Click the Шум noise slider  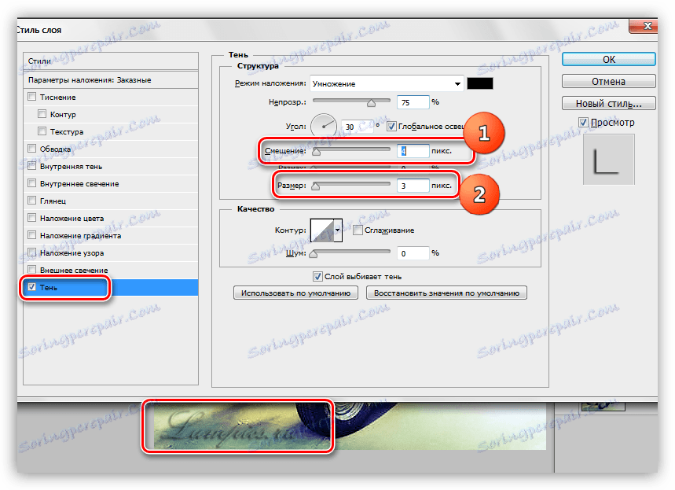click(350, 253)
